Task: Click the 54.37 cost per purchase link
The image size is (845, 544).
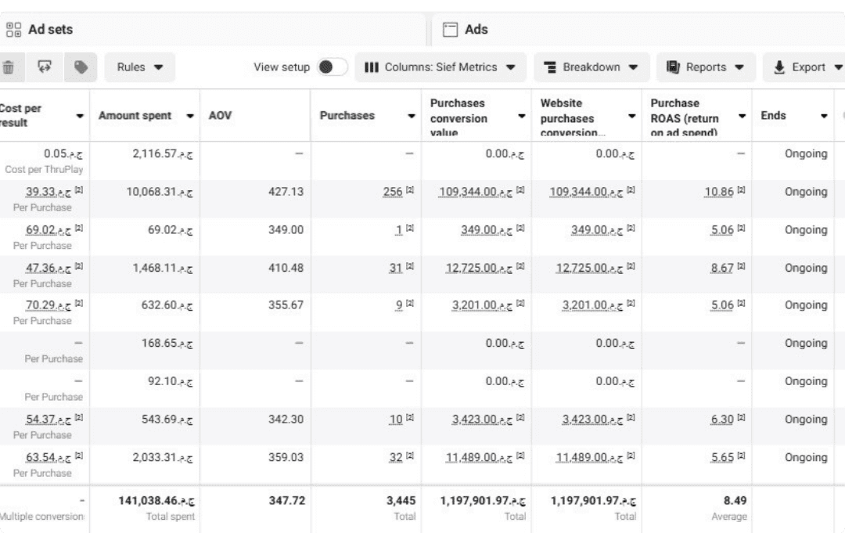Action: click(x=48, y=420)
